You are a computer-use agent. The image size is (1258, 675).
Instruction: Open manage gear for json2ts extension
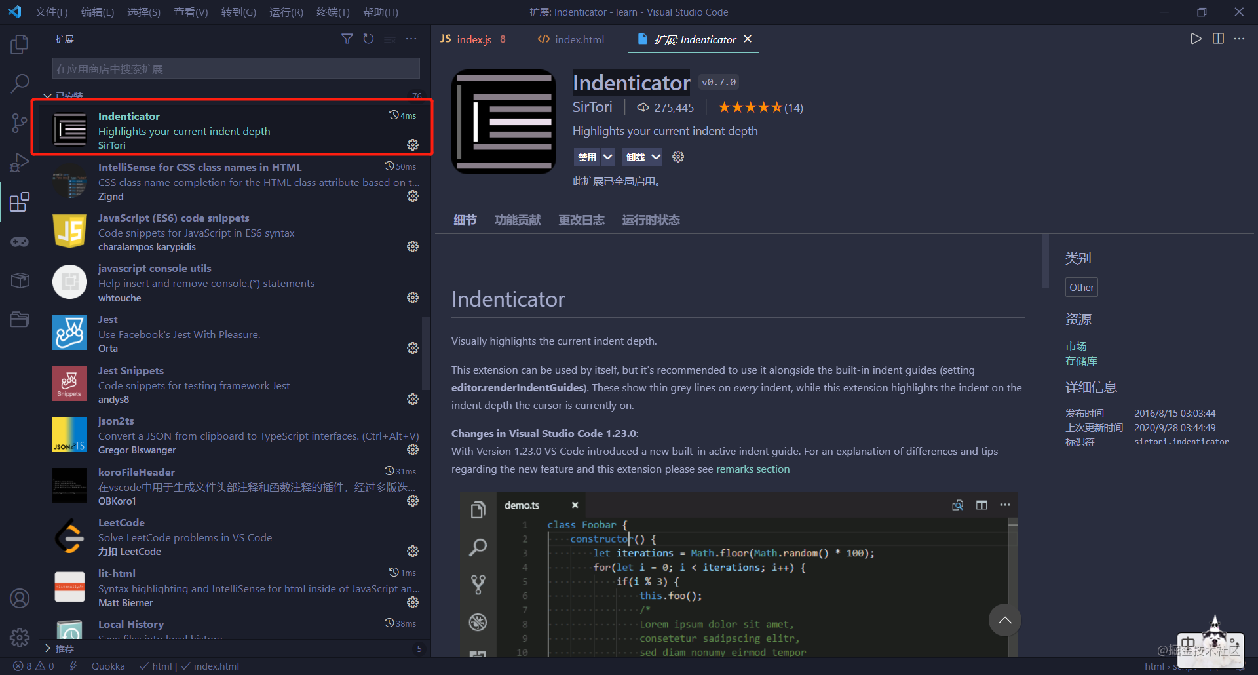click(413, 450)
